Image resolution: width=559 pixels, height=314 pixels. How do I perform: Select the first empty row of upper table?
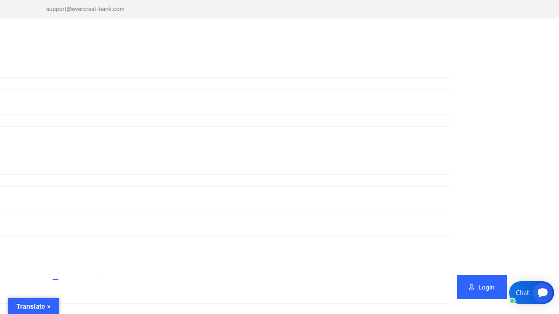(x=225, y=84)
